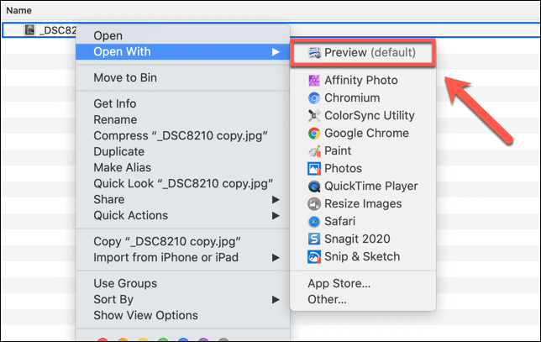Choose Open from the context menu
Image resolution: width=541 pixels, height=342 pixels.
point(182,35)
